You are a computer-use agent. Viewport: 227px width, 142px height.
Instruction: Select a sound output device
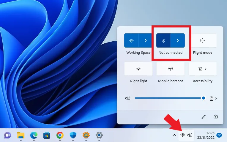tap(213, 98)
